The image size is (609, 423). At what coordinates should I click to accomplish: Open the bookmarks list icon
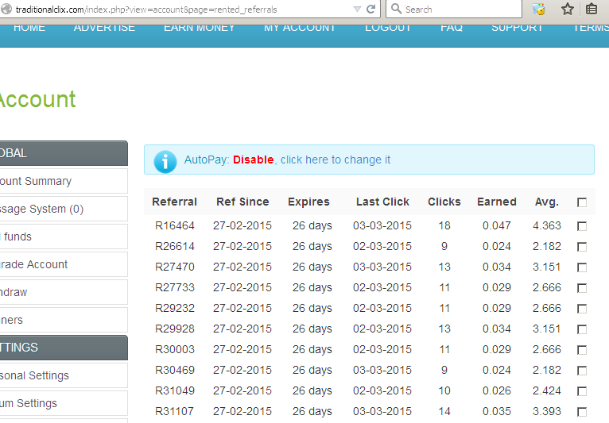(x=592, y=9)
